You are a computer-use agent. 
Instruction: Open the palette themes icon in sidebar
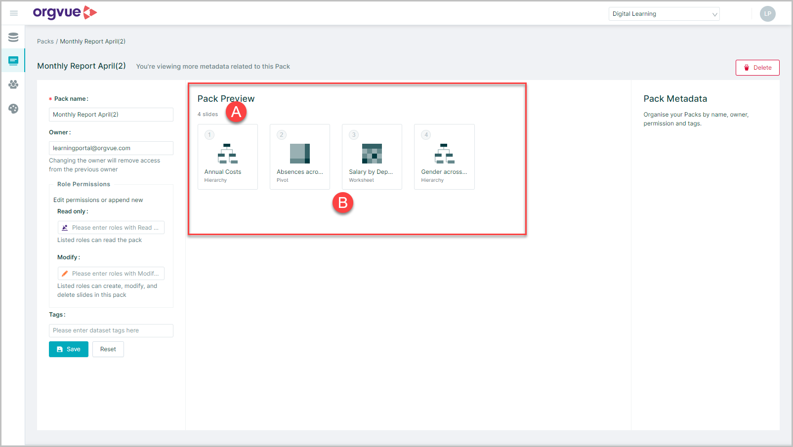13,108
